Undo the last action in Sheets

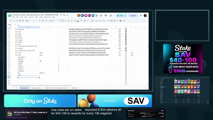[14, 21]
